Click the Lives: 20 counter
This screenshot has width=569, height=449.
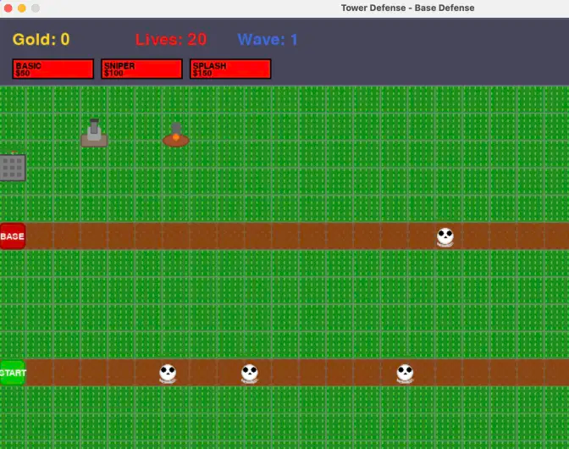(170, 40)
